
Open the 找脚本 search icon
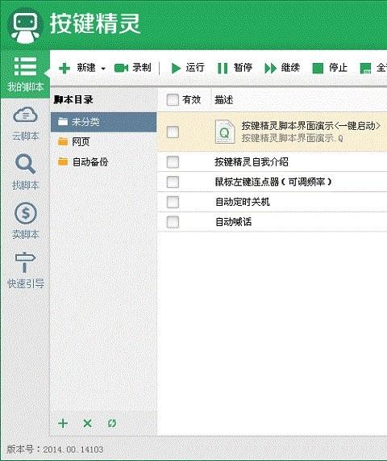click(x=25, y=164)
